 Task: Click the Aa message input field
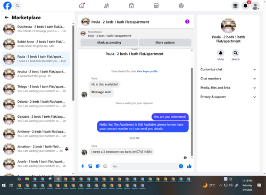point(145,166)
